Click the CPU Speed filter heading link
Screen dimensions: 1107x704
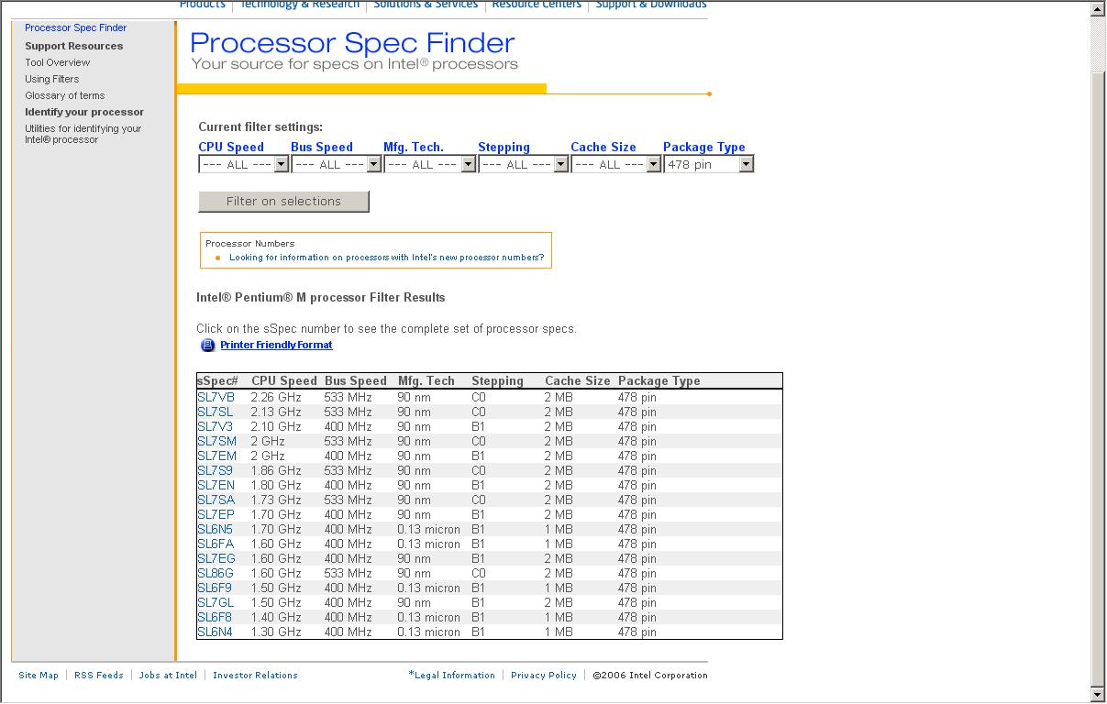click(231, 148)
